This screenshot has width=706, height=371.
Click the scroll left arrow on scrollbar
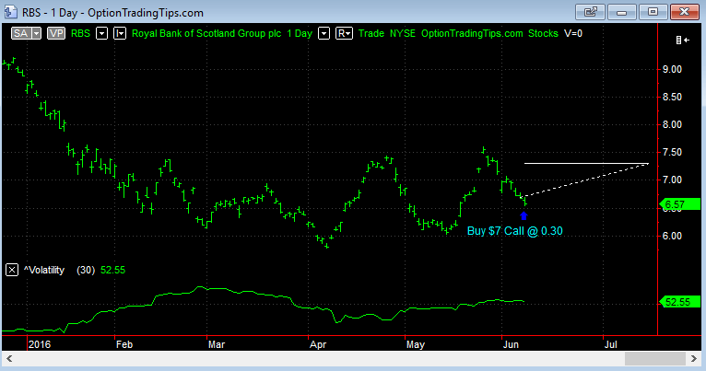pos(9,358)
